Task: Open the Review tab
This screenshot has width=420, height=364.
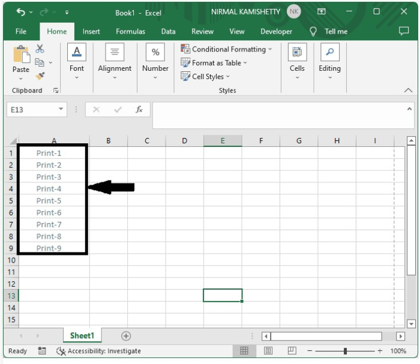Action: [x=203, y=32]
